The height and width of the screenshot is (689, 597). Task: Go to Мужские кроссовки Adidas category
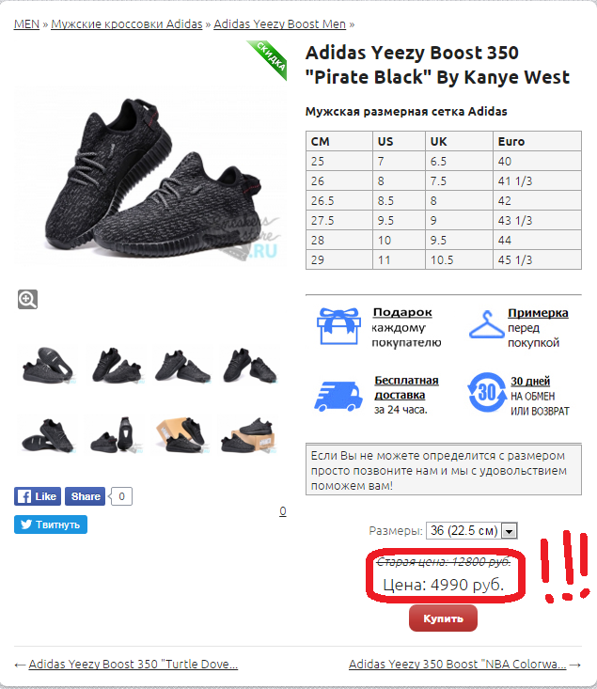pyautogui.click(x=127, y=24)
